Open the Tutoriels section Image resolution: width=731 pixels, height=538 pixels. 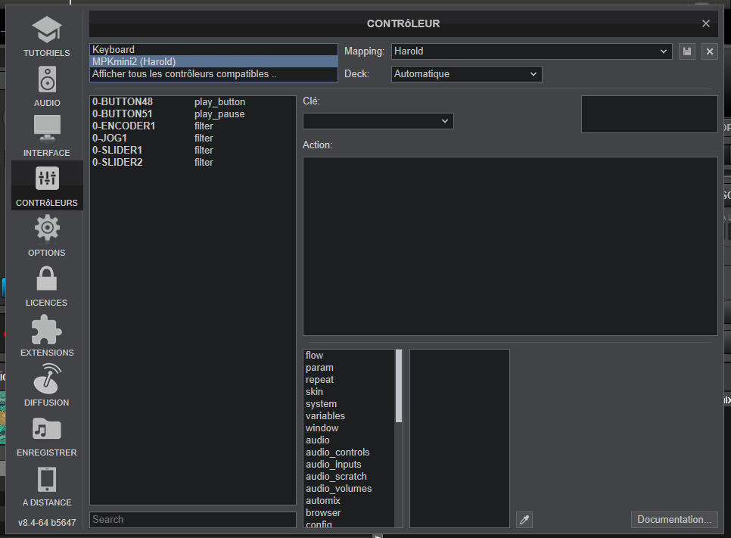click(47, 36)
